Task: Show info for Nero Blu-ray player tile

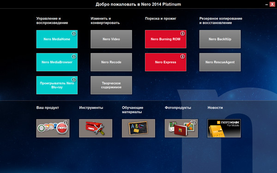Action: 74,79
